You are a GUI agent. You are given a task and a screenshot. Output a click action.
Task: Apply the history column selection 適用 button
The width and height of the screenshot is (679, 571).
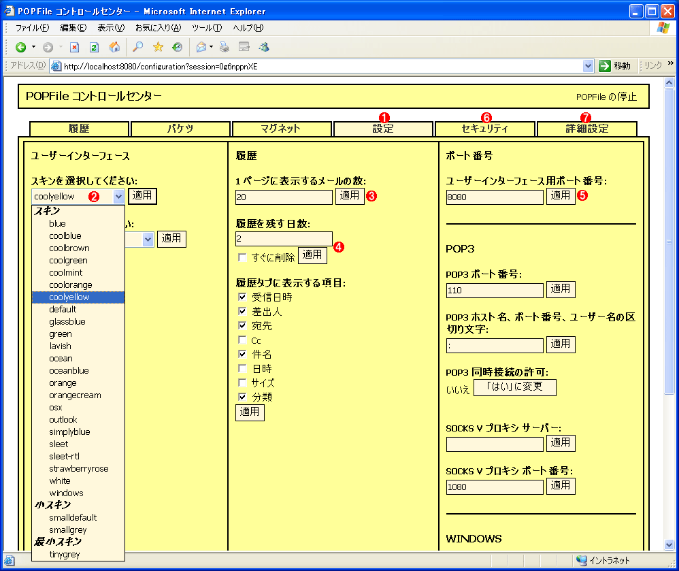(x=250, y=412)
